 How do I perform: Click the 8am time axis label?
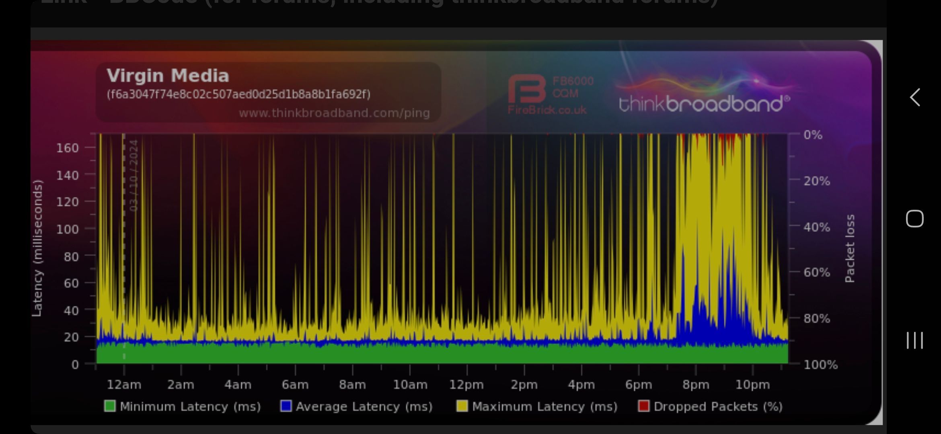coord(352,385)
